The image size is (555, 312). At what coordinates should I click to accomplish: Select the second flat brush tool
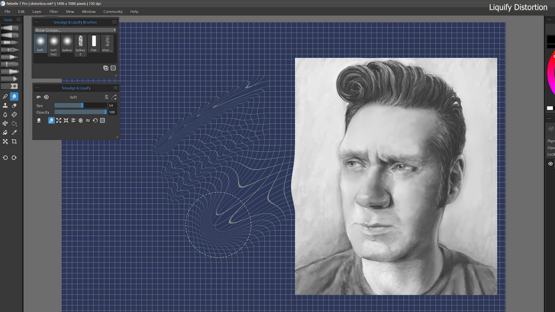(x=10, y=35)
